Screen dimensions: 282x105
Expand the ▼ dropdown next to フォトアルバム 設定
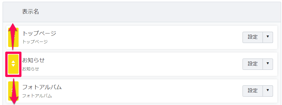coord(268,91)
